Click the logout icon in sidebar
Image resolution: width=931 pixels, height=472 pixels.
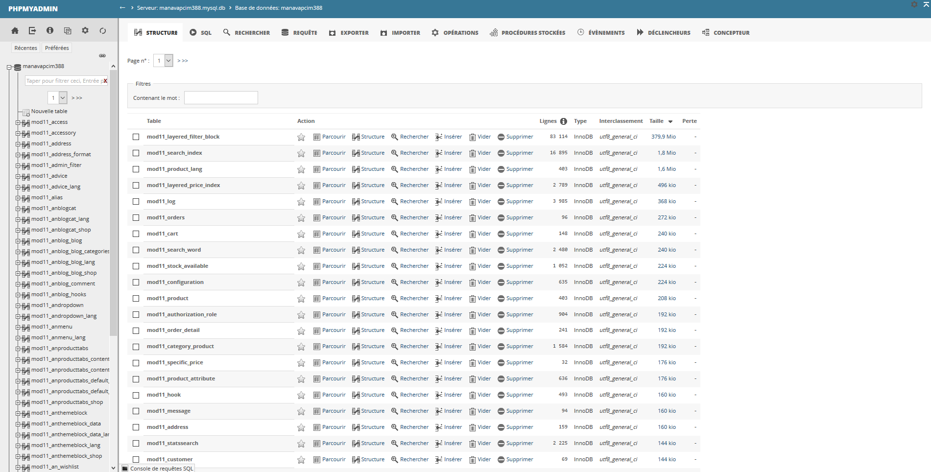point(32,31)
